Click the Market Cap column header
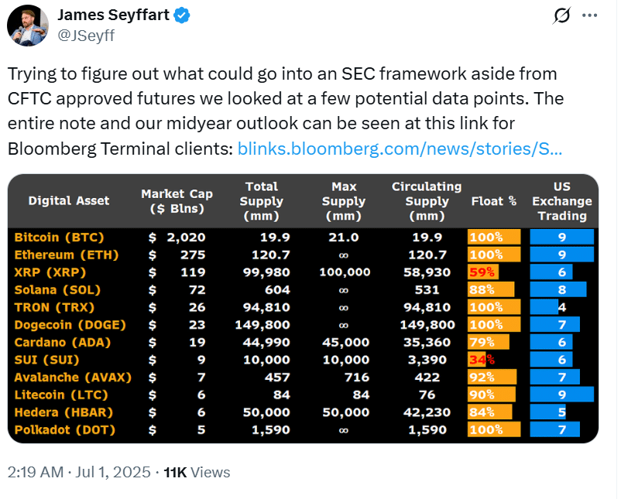 coord(177,201)
